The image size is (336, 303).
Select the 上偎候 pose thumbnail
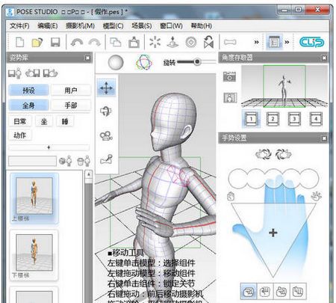pyautogui.click(x=34, y=198)
